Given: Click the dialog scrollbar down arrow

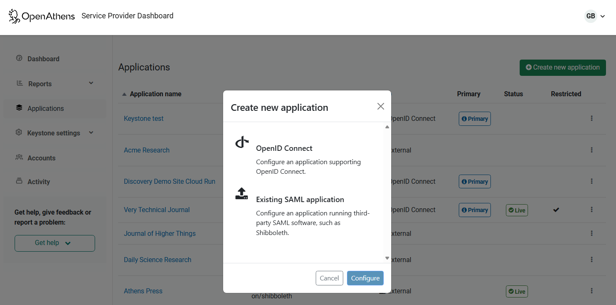Looking at the screenshot, I should point(387,258).
